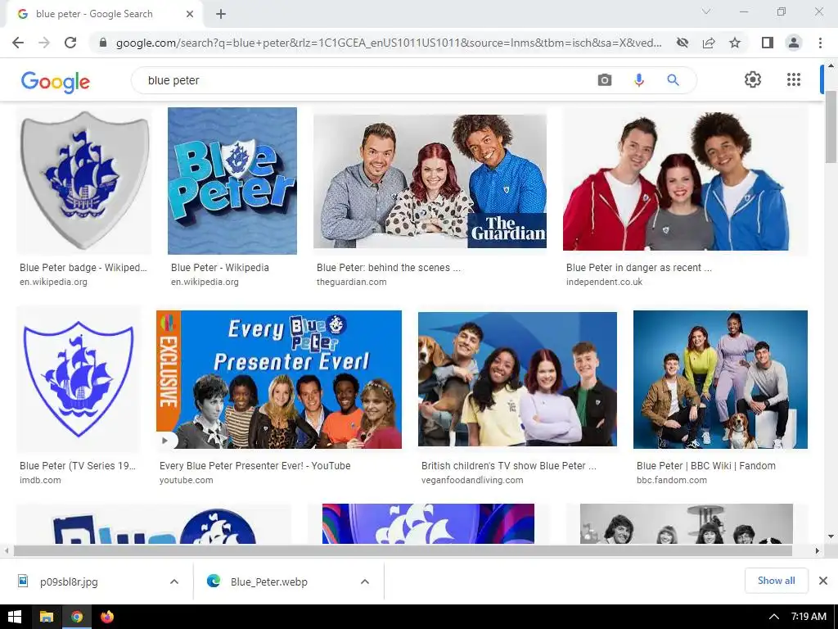Click imdb.com source text
Viewport: 838px width, 629px height.
(x=40, y=480)
